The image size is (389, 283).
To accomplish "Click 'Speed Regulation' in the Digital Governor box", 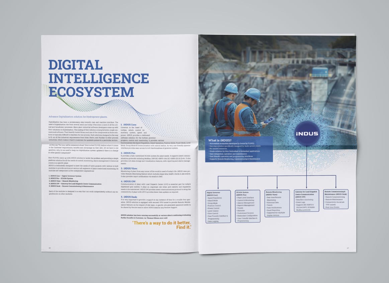I will click(x=214, y=198).
